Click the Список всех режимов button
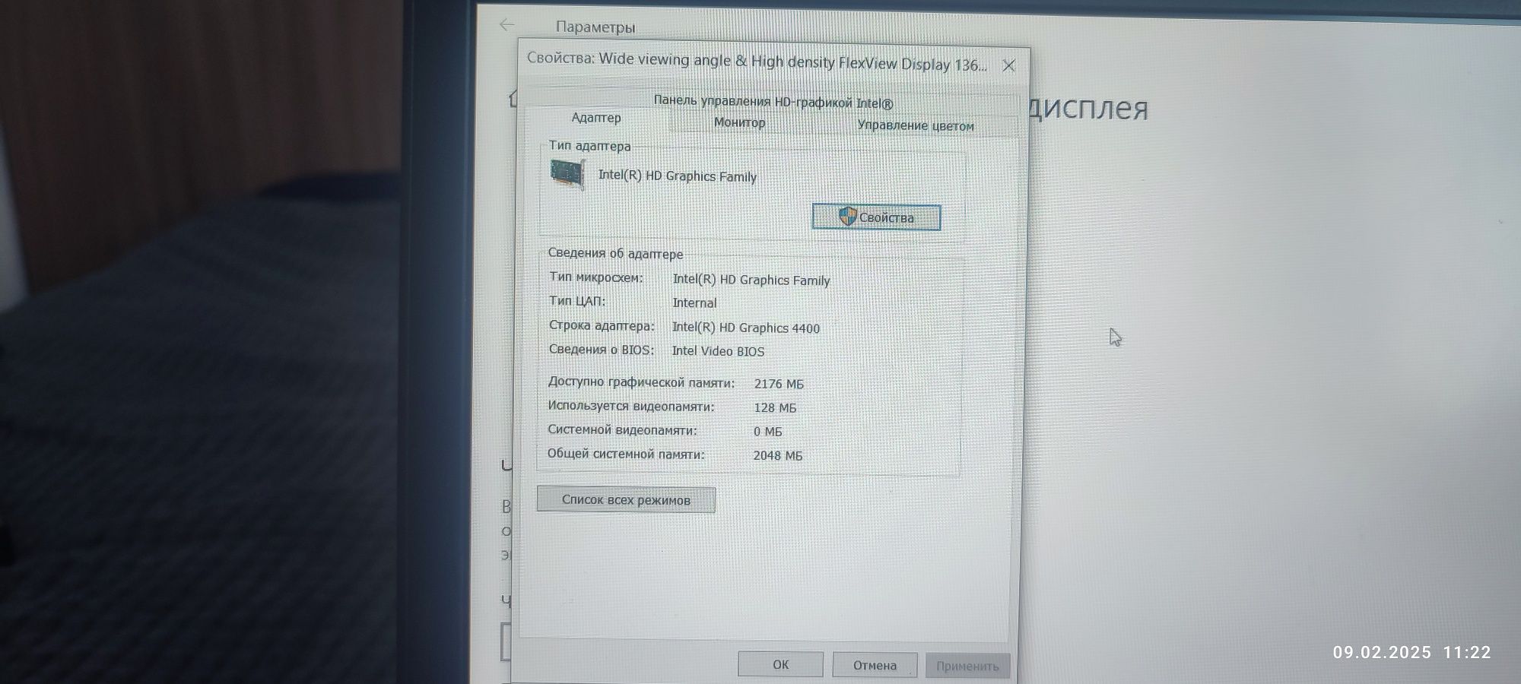This screenshot has width=1521, height=684. click(x=626, y=500)
